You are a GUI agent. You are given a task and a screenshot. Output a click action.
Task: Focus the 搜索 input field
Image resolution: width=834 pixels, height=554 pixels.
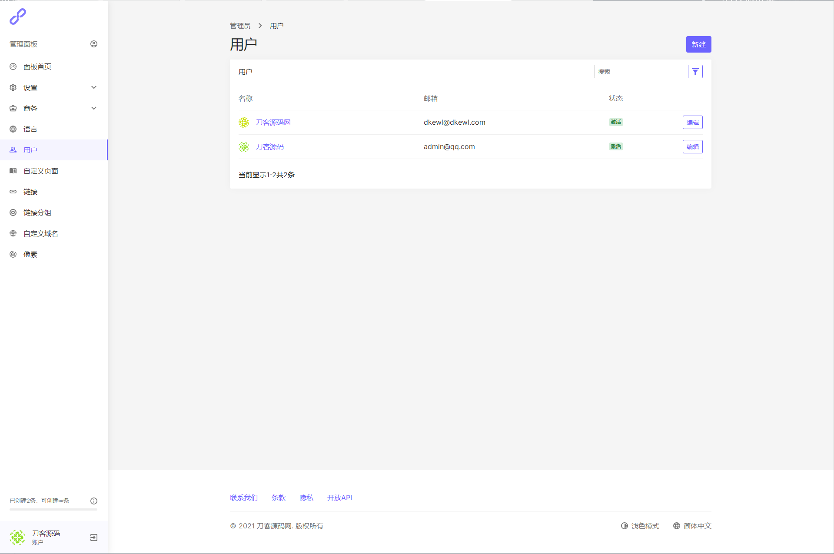click(641, 72)
